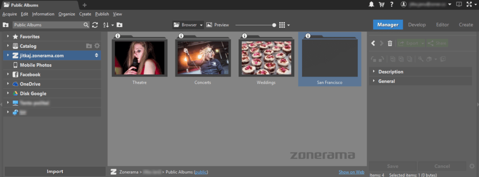Open the Organize menu
The image size is (479, 177).
[x=66, y=14]
